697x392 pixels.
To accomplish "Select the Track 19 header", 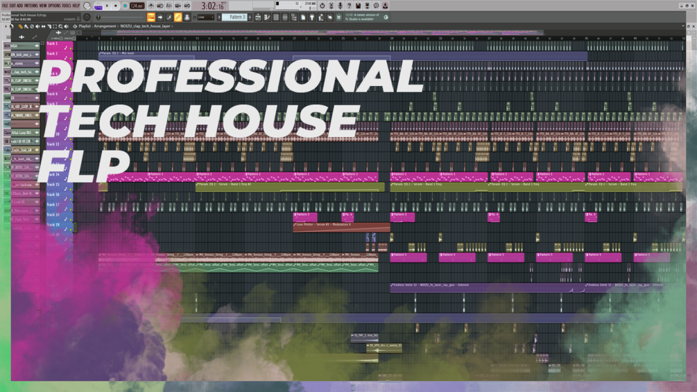I will tap(60, 227).
